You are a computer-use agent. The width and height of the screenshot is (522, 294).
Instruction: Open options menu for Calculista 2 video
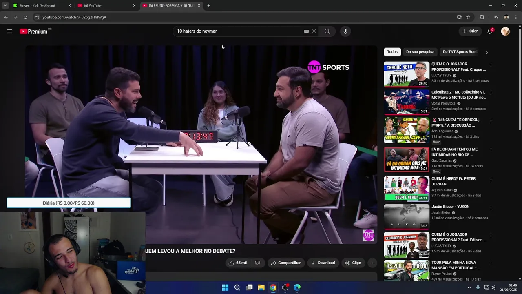(x=491, y=93)
